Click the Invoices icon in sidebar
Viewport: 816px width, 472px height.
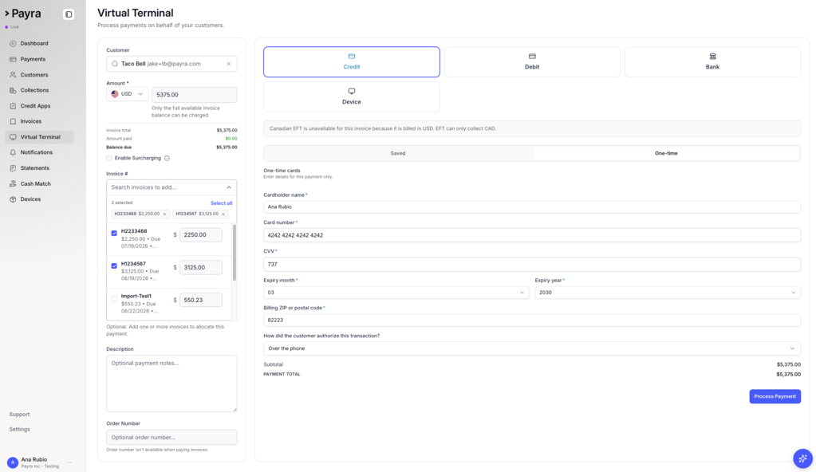13,121
